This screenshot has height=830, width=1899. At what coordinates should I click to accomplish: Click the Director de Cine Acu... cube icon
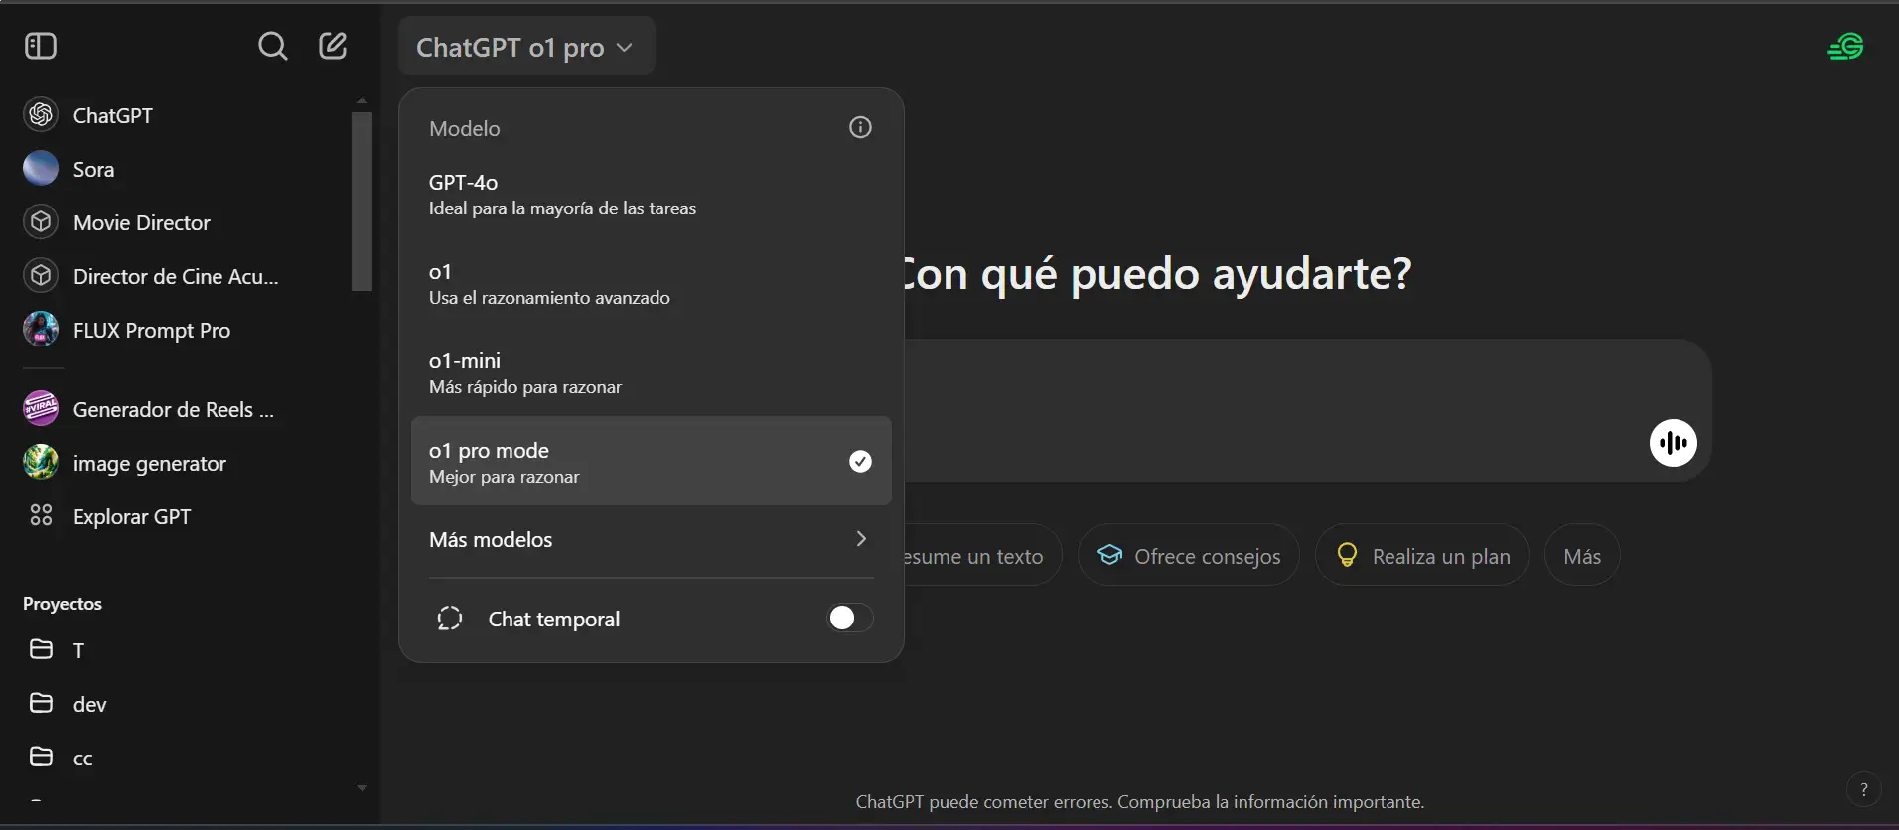[41, 276]
